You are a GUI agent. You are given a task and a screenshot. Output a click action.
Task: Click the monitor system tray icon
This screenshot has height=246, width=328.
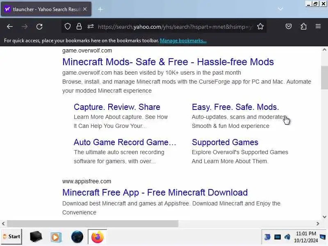click(x=278, y=237)
